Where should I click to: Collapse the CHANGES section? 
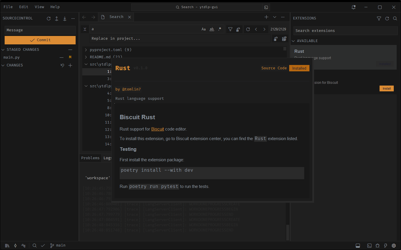(3, 65)
